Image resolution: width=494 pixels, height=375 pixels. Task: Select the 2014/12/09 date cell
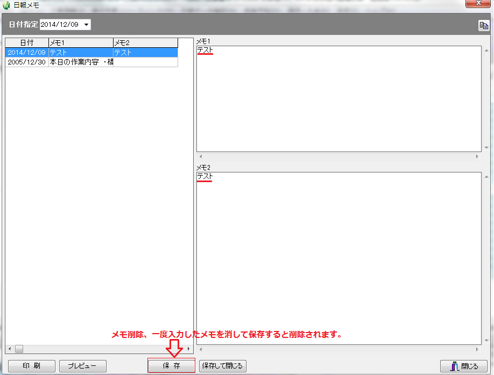click(x=27, y=53)
